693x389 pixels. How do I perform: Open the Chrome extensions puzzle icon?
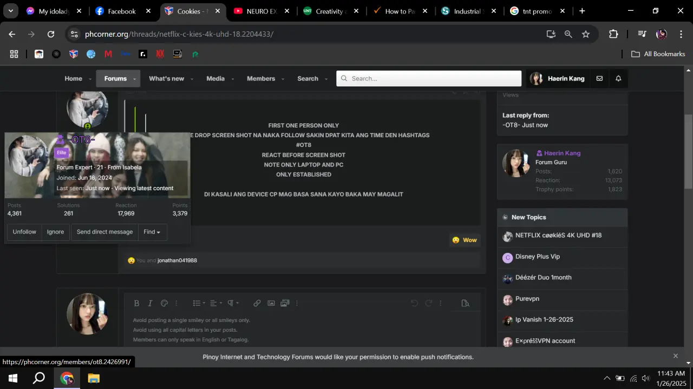pos(613,34)
